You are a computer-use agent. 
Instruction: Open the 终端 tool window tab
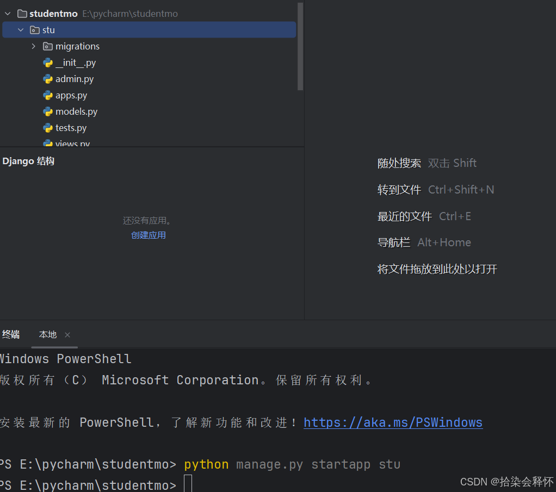click(x=11, y=334)
